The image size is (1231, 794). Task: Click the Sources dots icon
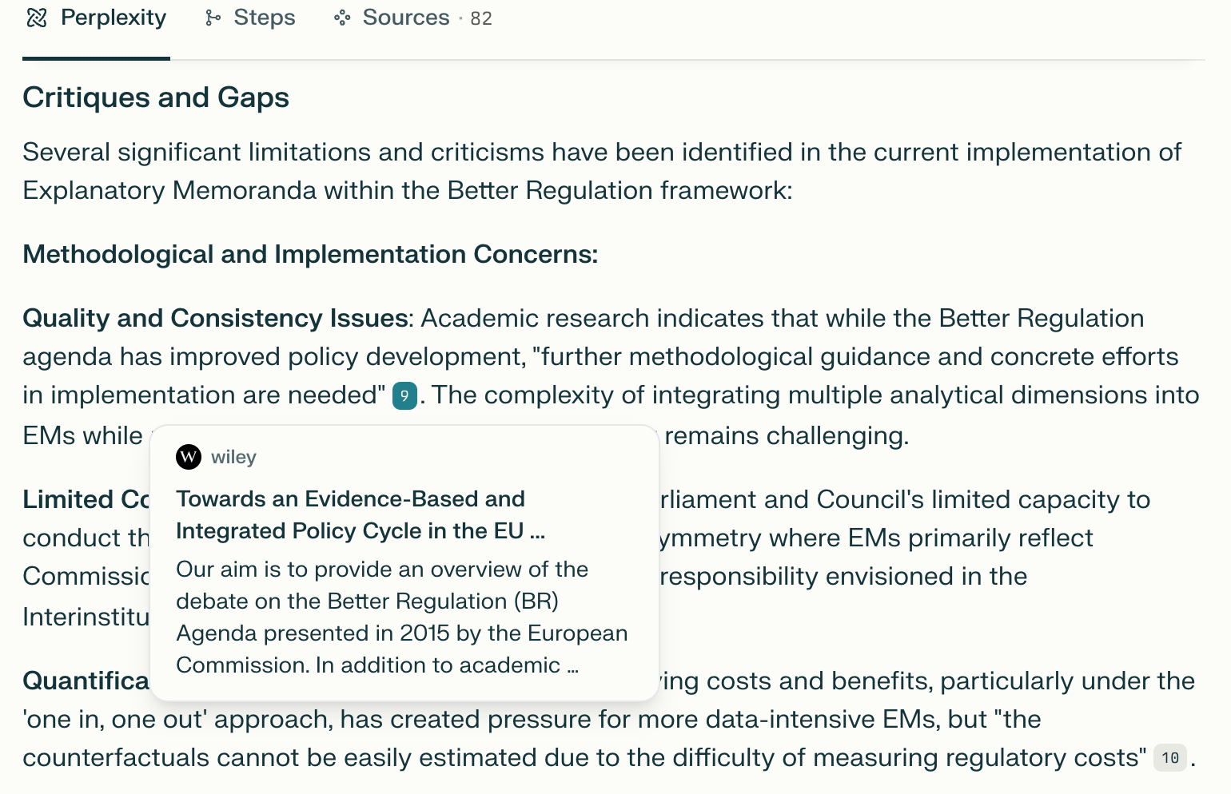342,18
